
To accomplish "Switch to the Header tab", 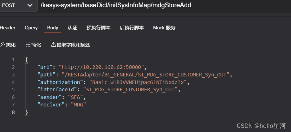I will [8, 28].
